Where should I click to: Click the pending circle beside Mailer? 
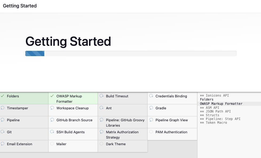(x=52, y=144)
